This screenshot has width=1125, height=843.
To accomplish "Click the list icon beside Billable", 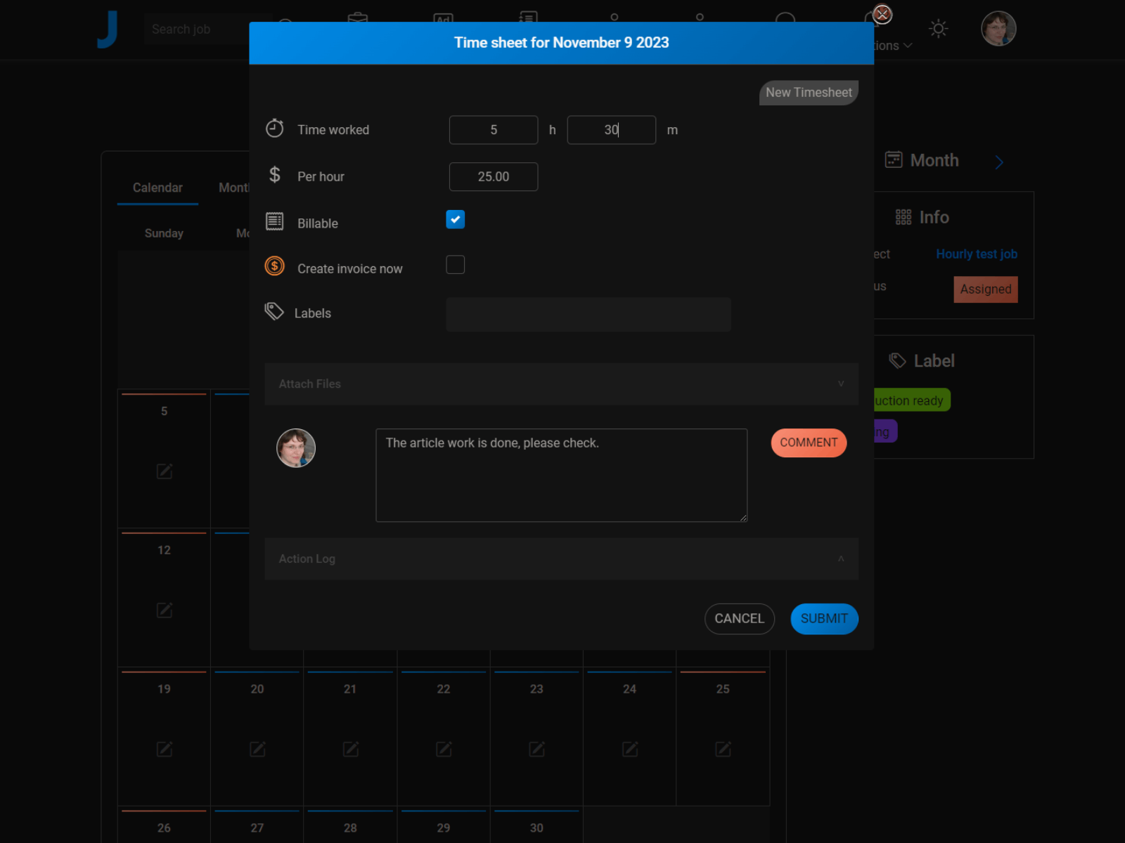I will [x=274, y=221].
